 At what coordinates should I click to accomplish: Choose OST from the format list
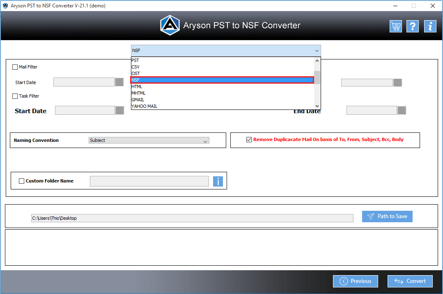coord(223,73)
